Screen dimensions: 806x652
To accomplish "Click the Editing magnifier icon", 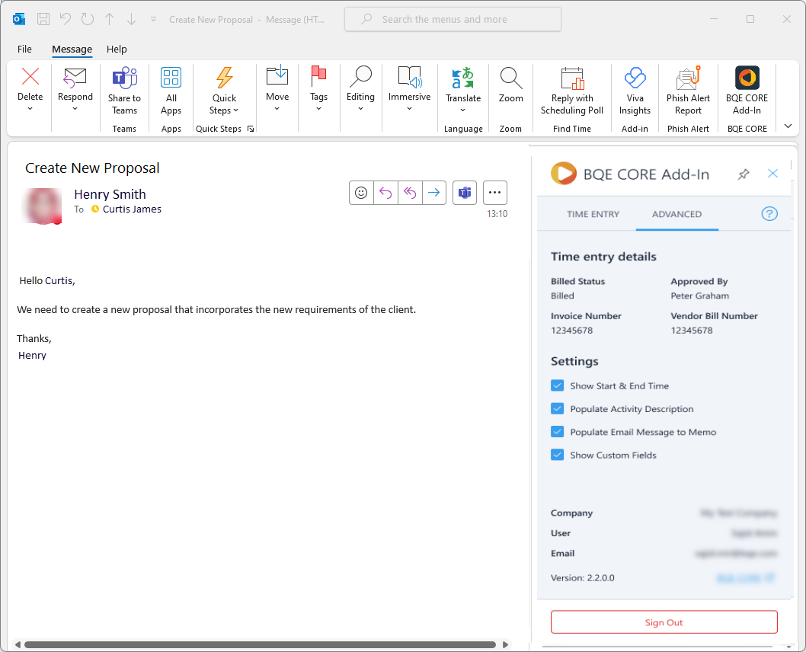I will click(x=360, y=76).
